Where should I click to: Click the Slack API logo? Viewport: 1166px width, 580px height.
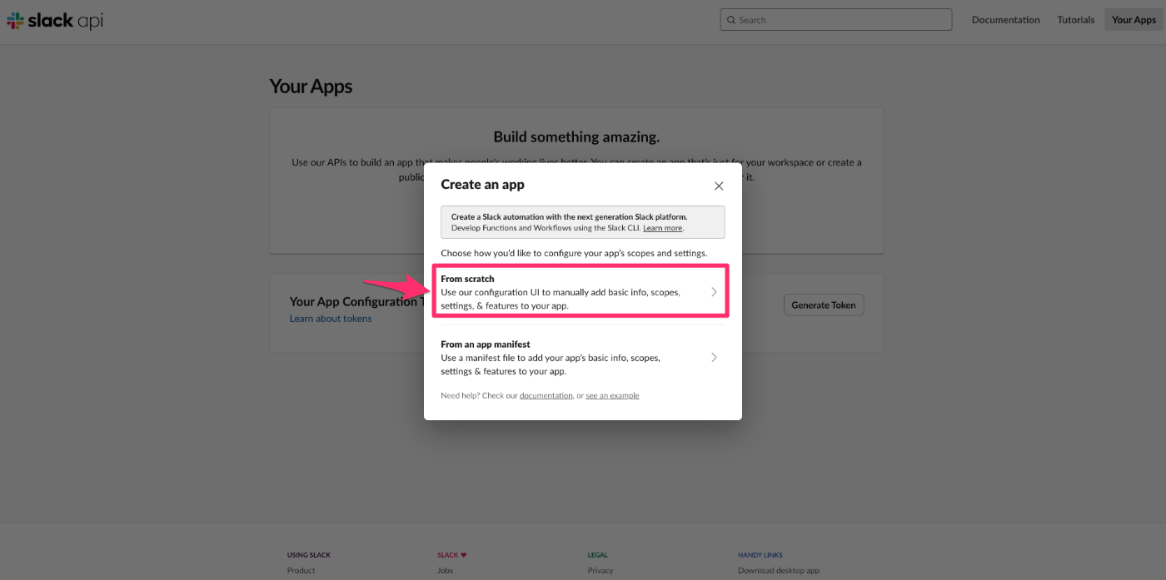(55, 21)
